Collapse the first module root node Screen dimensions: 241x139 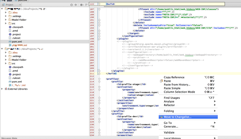(x=2, y=9)
